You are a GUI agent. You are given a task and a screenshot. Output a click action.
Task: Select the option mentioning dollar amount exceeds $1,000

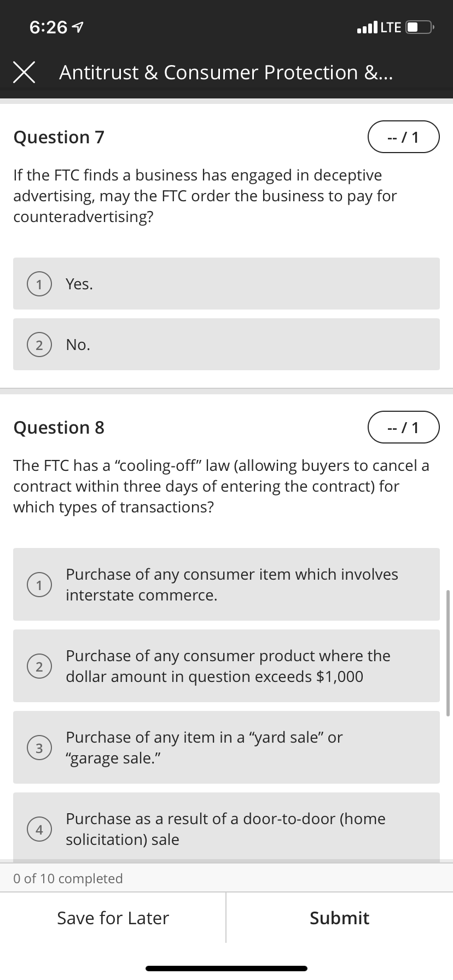(x=226, y=666)
